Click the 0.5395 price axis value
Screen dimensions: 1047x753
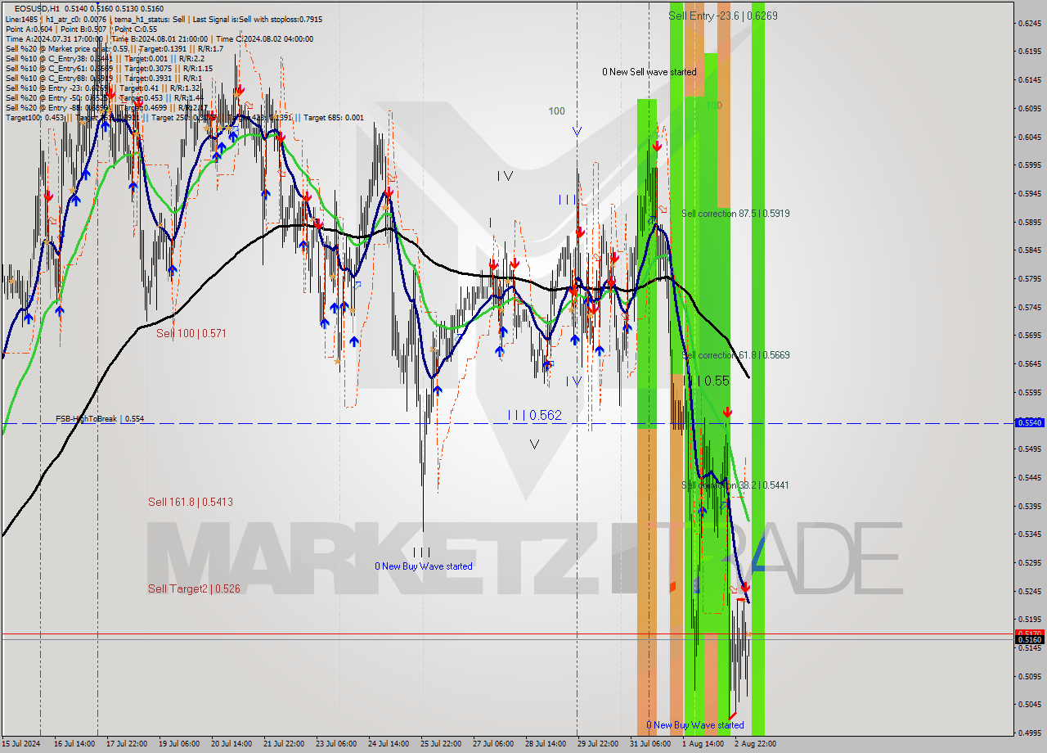pos(1029,506)
